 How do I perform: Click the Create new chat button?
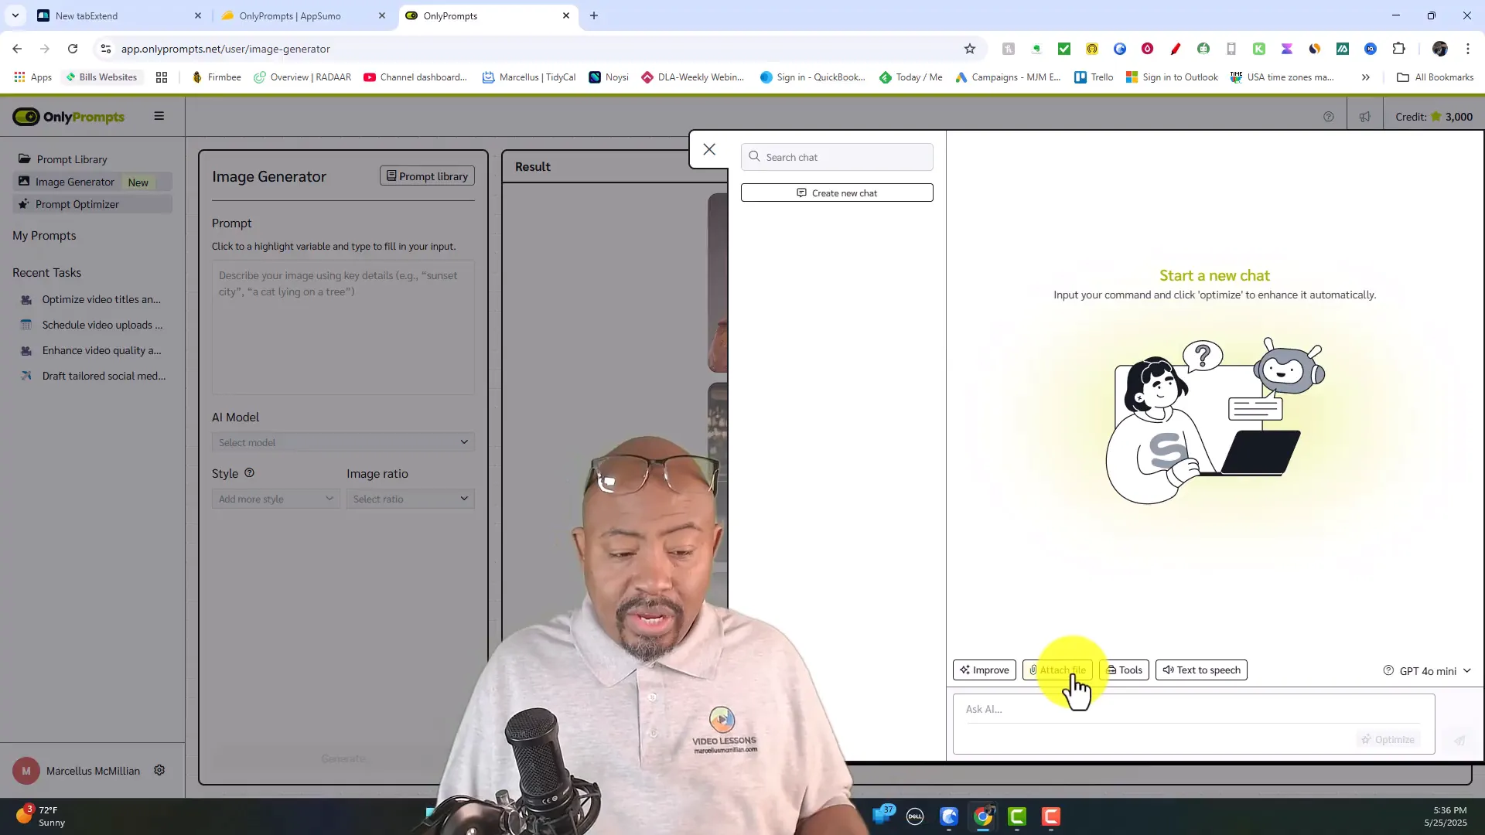[x=837, y=193]
